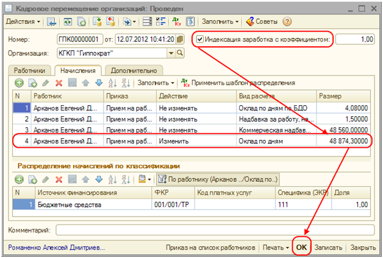This screenshot has height=258, width=383.
Task: Toggle the Индексация заработка с коэффициентом checkbox
Action: coord(200,40)
